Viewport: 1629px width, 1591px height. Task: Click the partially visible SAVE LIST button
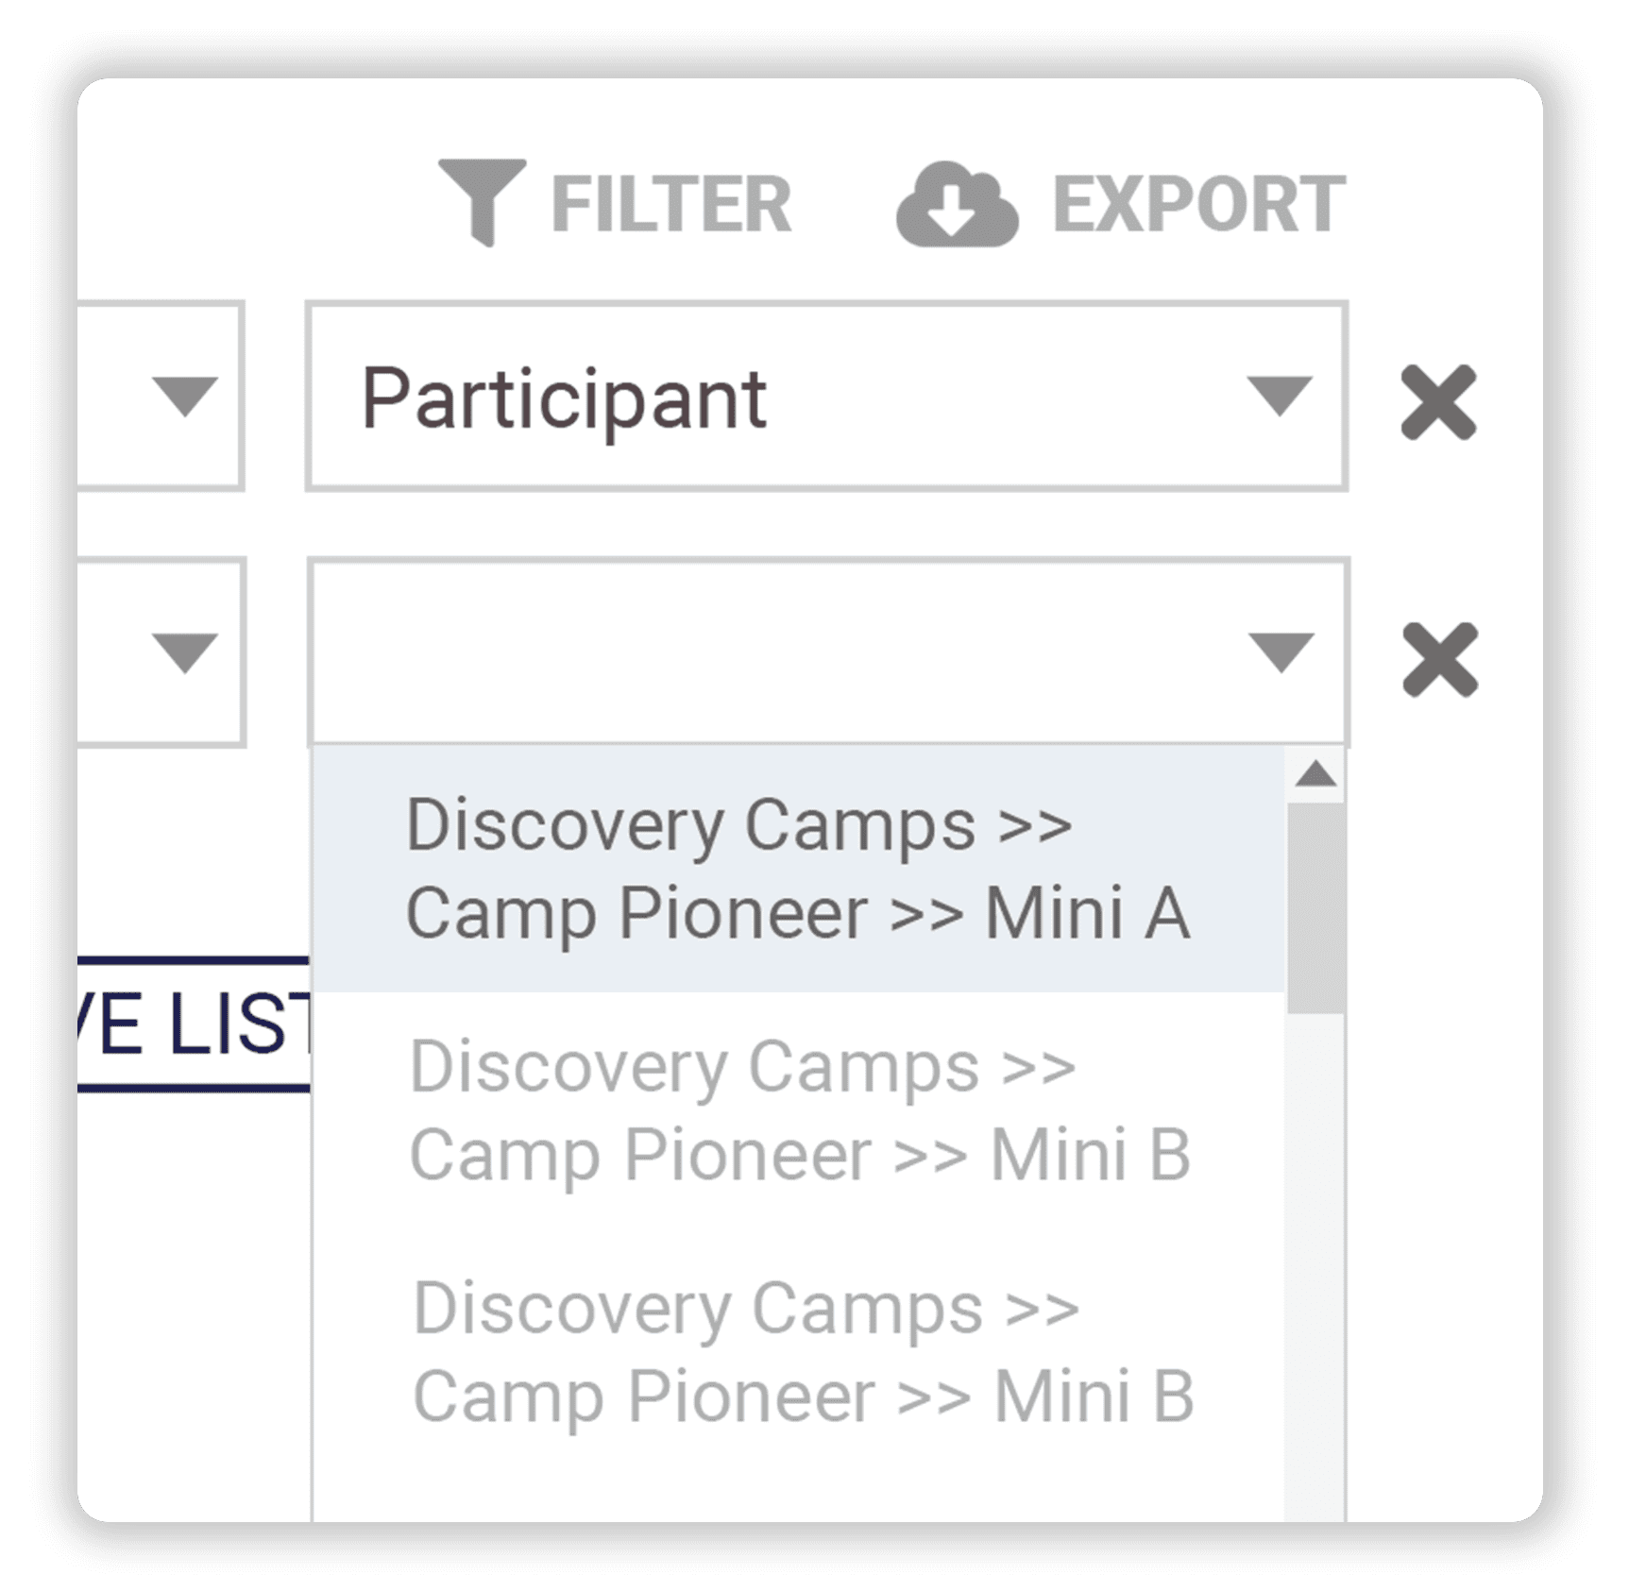(x=194, y=1024)
